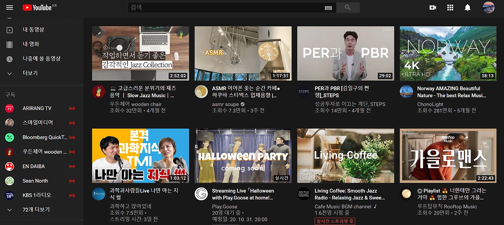Open the account profile avatar
The image size is (504, 225).
[489, 7]
